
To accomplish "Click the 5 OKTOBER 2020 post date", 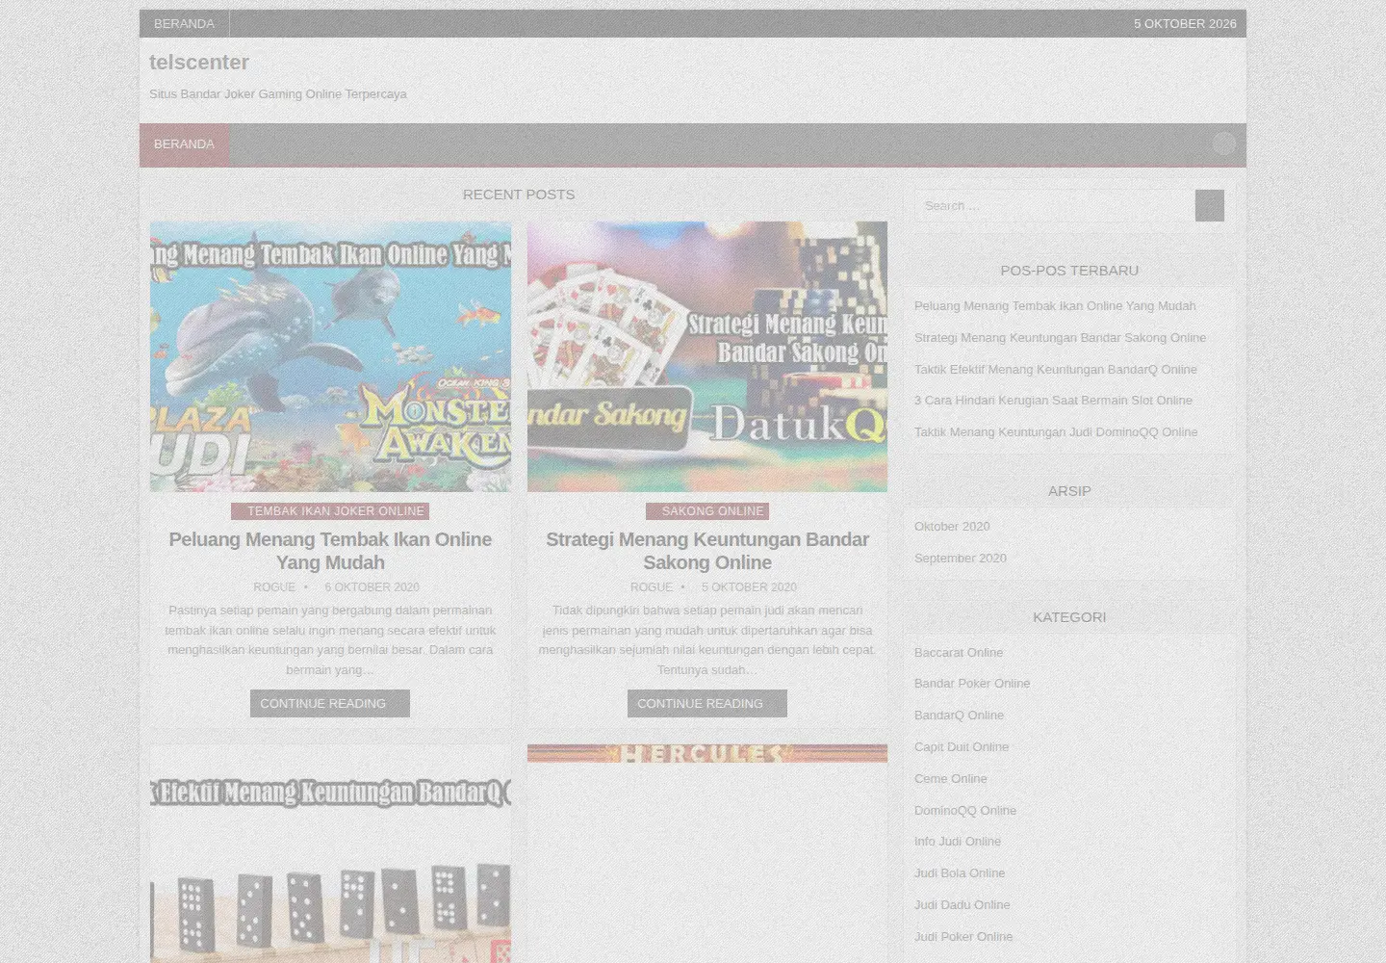I will click(749, 586).
